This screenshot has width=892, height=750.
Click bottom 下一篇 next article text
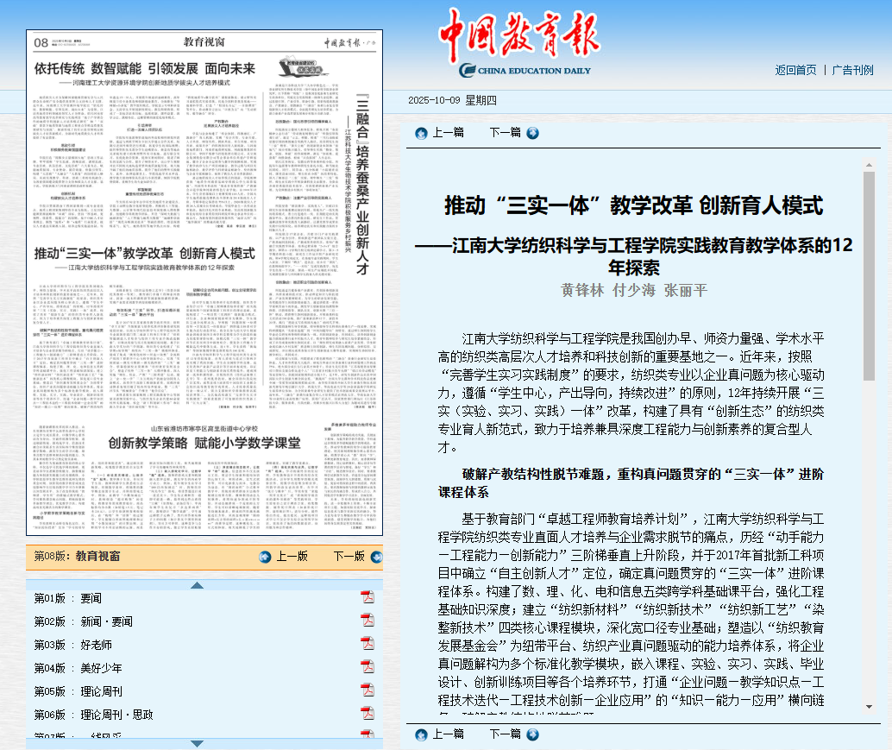click(505, 734)
